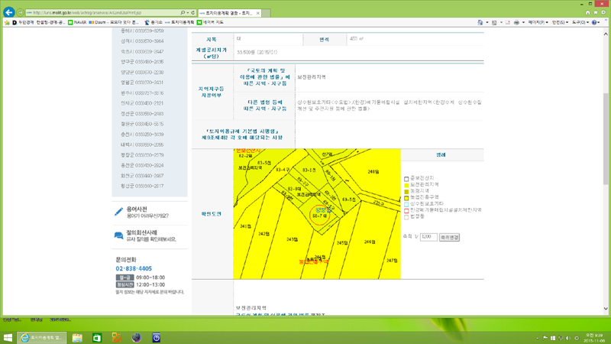Refresh the page with the reload icon
The width and height of the screenshot is (611, 344).
tap(193, 13)
